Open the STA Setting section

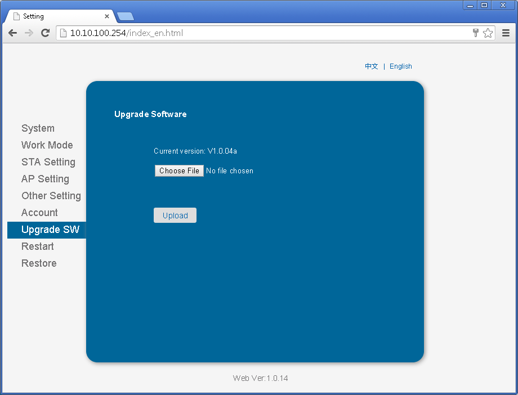click(48, 162)
